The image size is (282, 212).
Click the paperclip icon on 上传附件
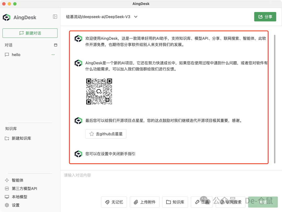[136, 202]
